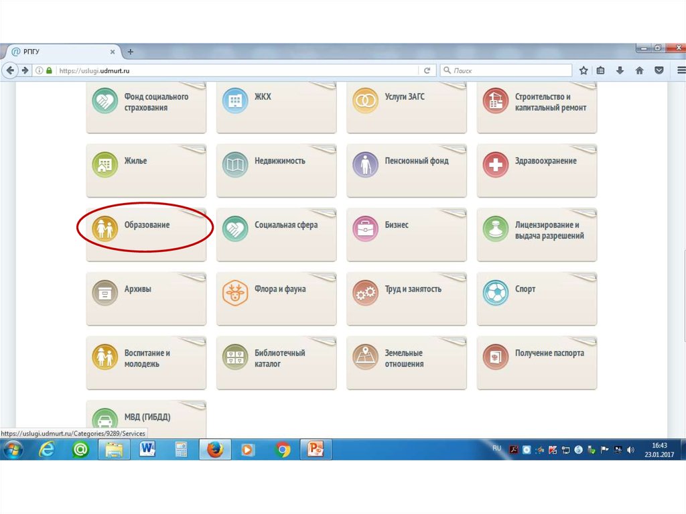Open the Социальная сфера handshake icon
This screenshot has height=514, width=686.
click(235, 229)
